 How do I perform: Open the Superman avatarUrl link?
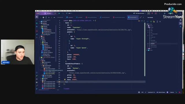point(103,30)
